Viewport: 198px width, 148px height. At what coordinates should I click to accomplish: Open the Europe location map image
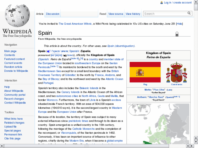(x=159, y=124)
